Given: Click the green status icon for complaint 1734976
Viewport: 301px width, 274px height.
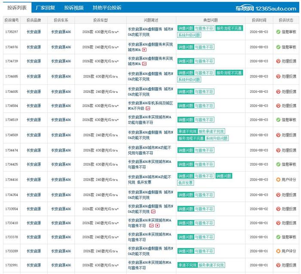Looking at the screenshot, I should [278, 47].
